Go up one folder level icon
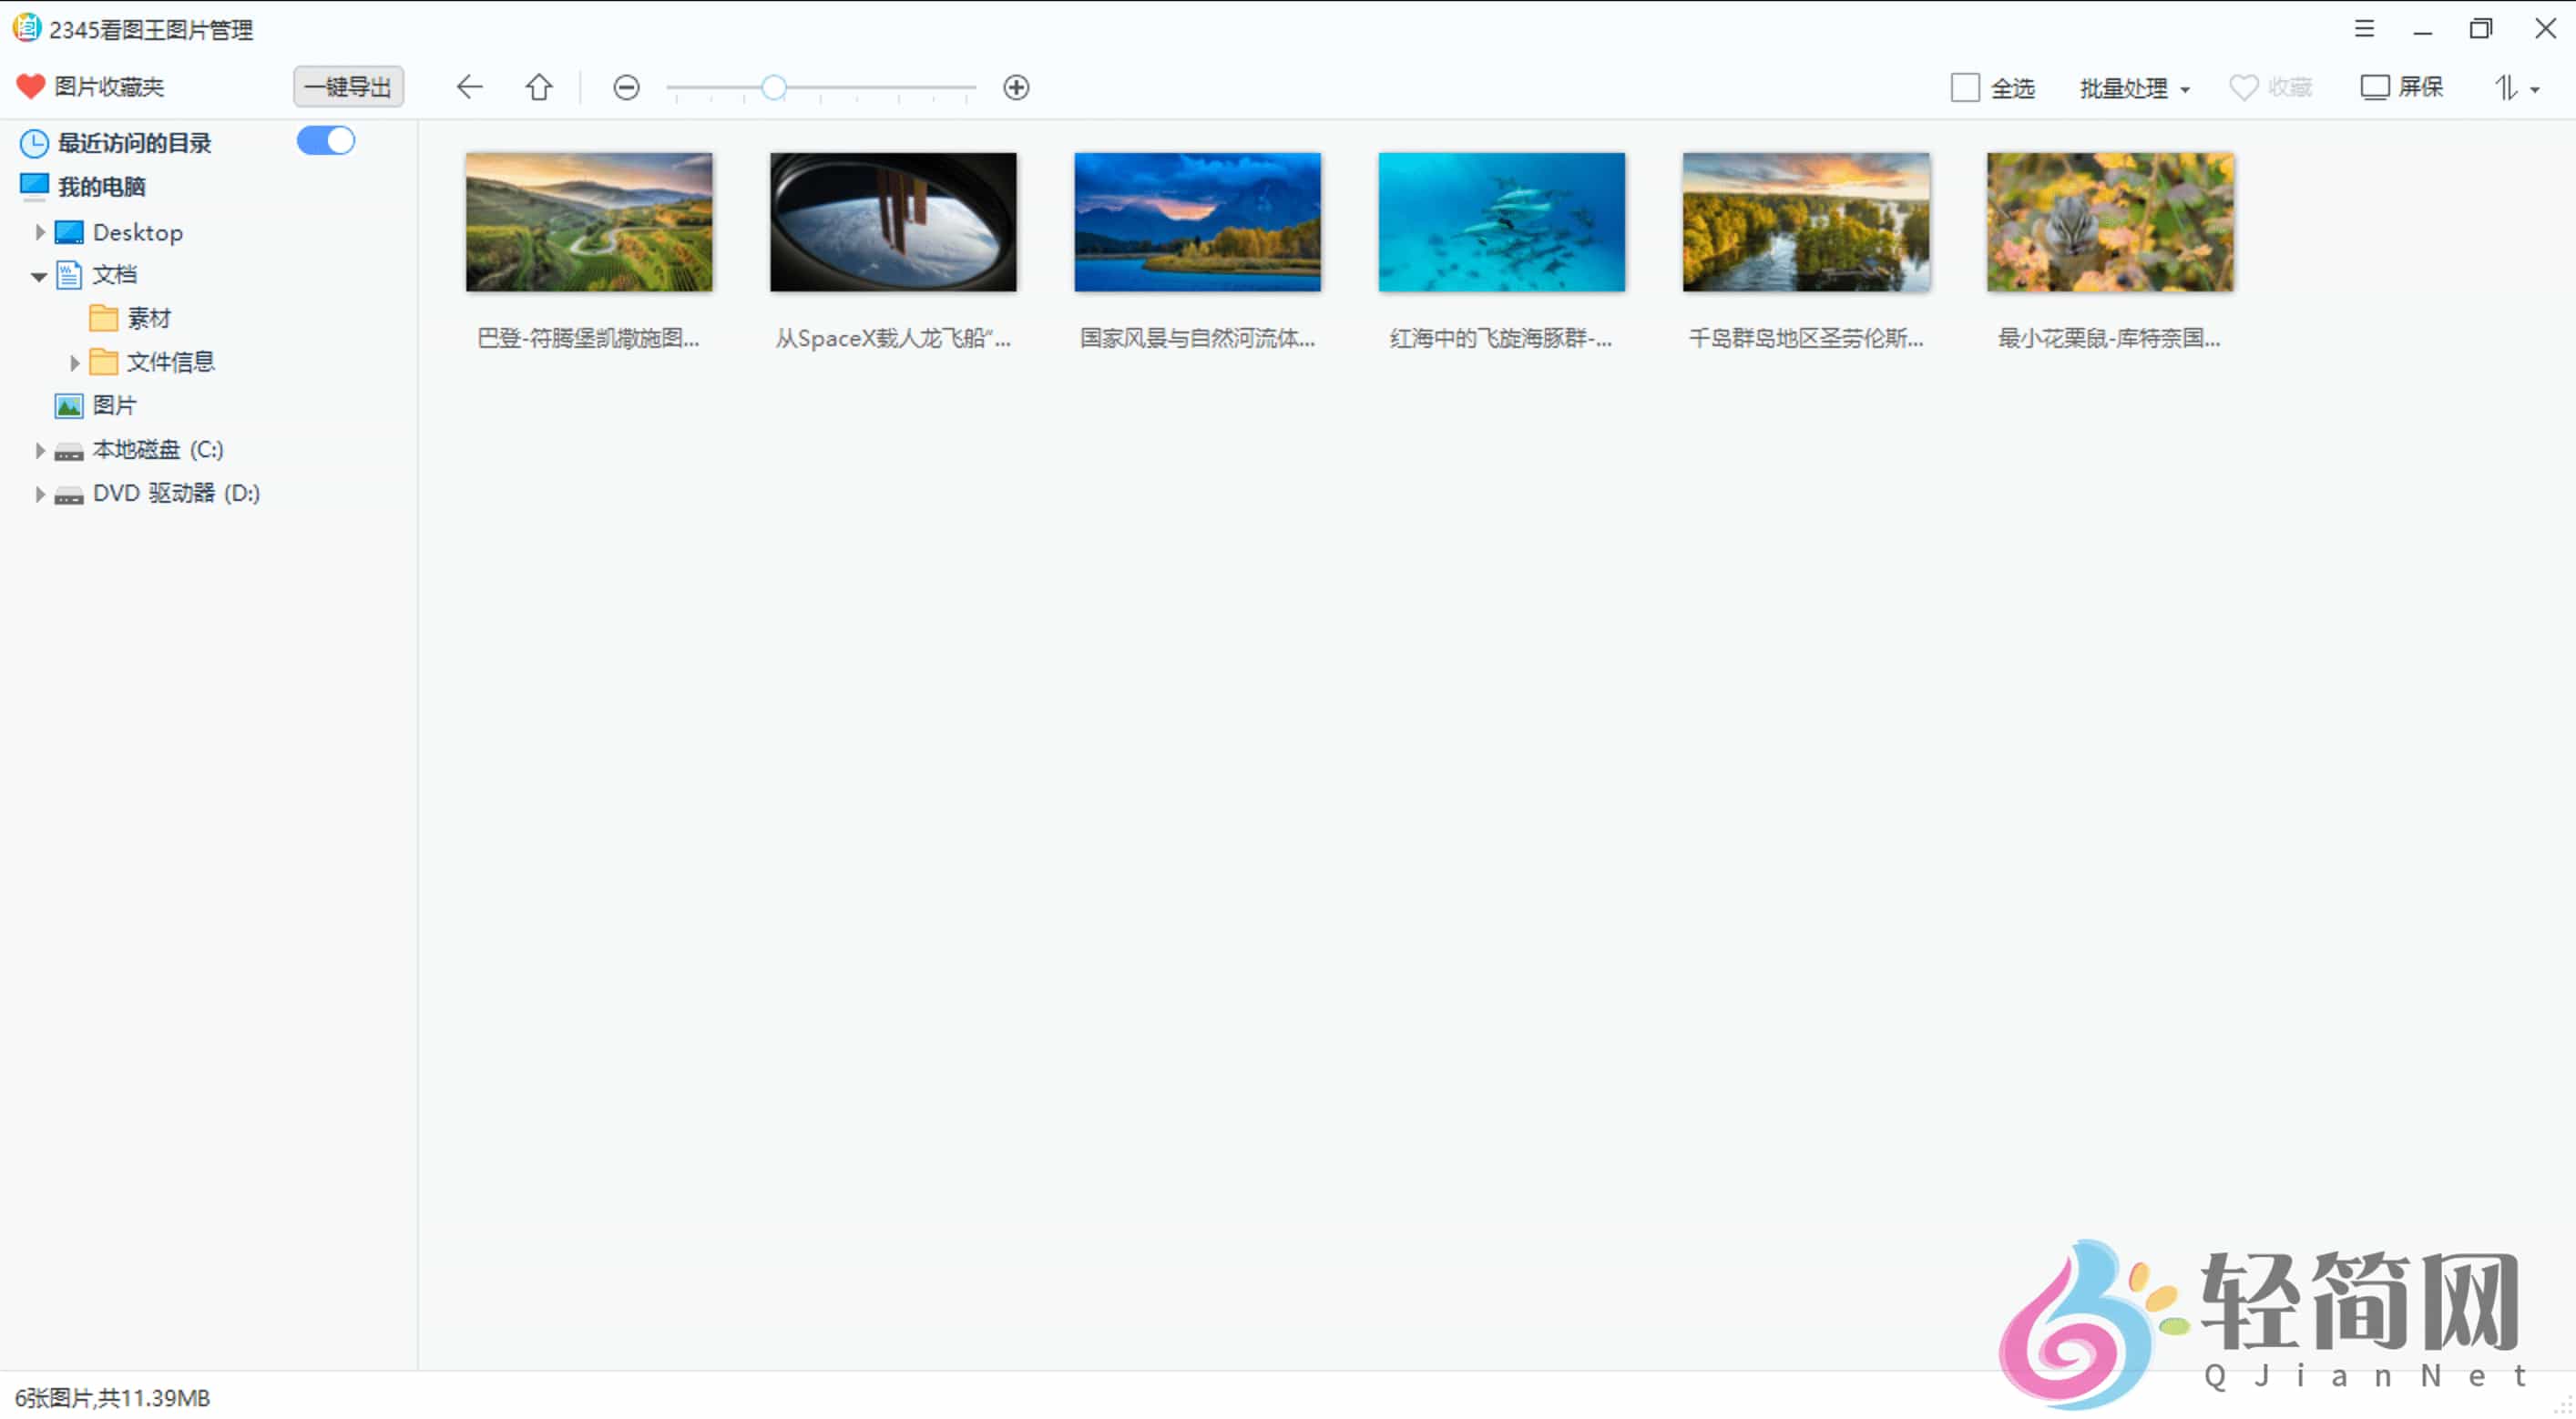 (539, 87)
